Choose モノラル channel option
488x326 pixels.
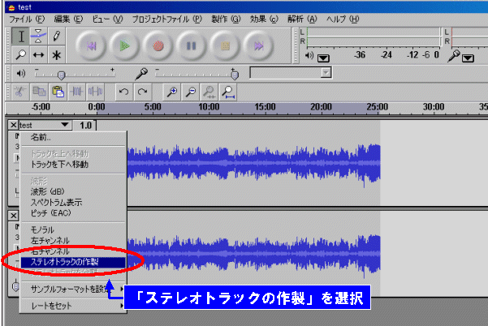[x=73, y=230]
